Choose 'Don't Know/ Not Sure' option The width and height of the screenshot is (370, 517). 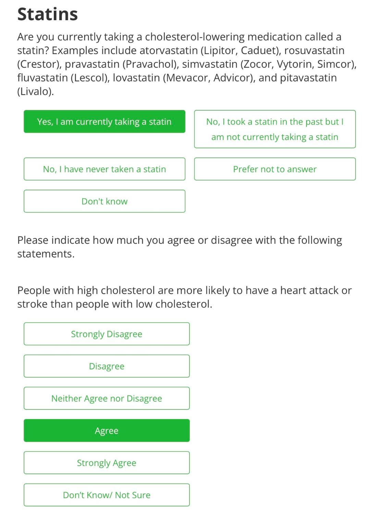coord(107,495)
